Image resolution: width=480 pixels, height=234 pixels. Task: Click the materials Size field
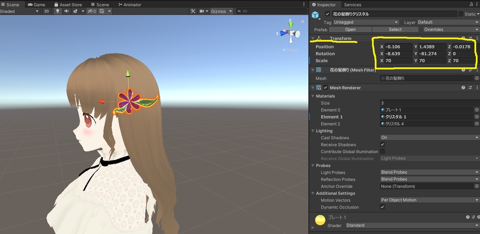[x=429, y=103]
